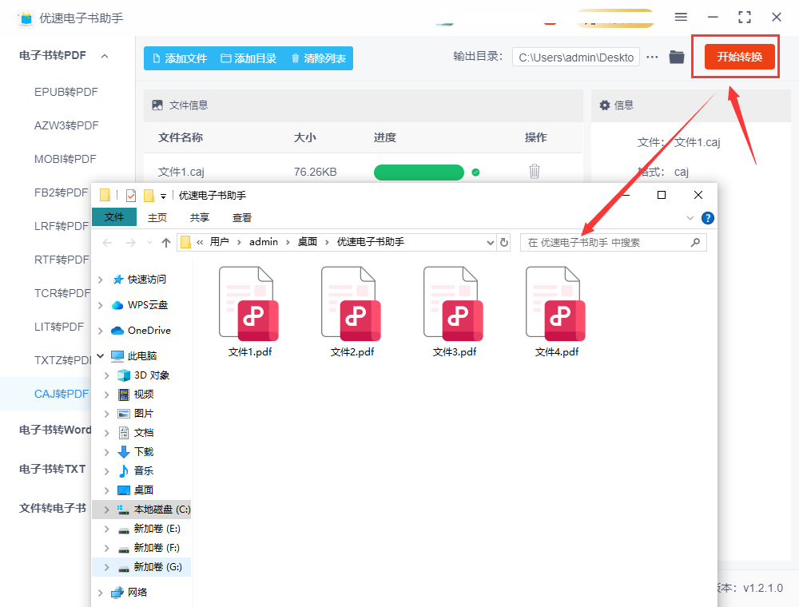Click the 添加文件 button
This screenshot has height=607, width=799.
(x=180, y=58)
